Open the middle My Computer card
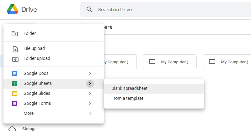 tap(170, 62)
